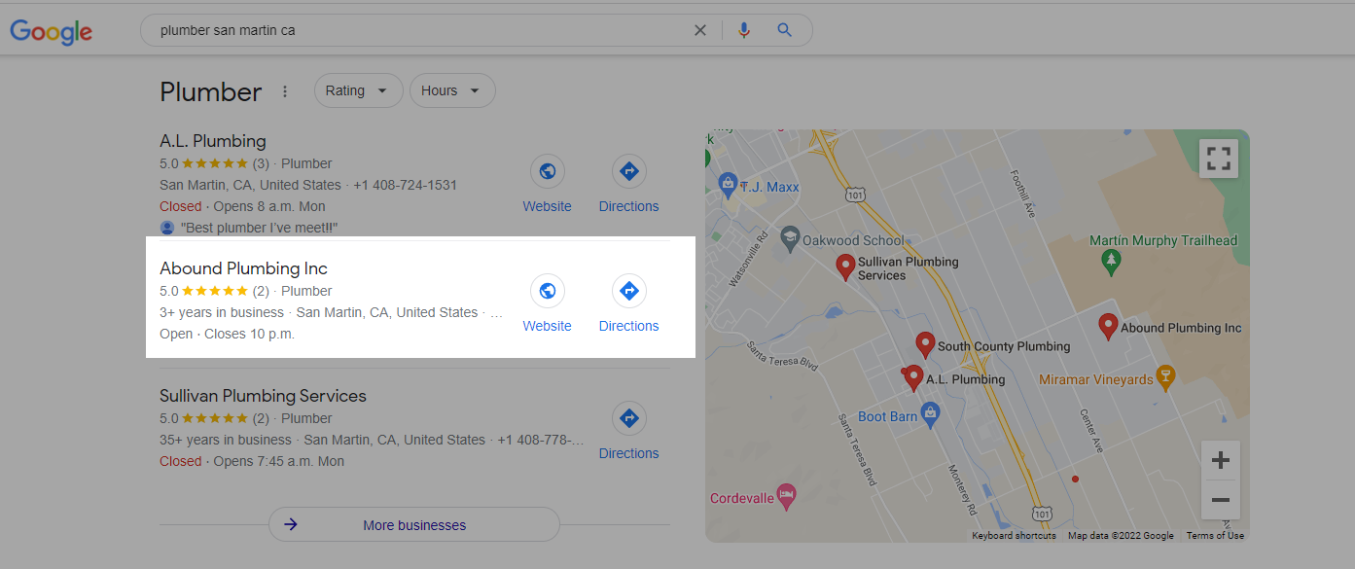Click the Map data ©2022 Google text
This screenshot has width=1355, height=569.
click(1121, 536)
